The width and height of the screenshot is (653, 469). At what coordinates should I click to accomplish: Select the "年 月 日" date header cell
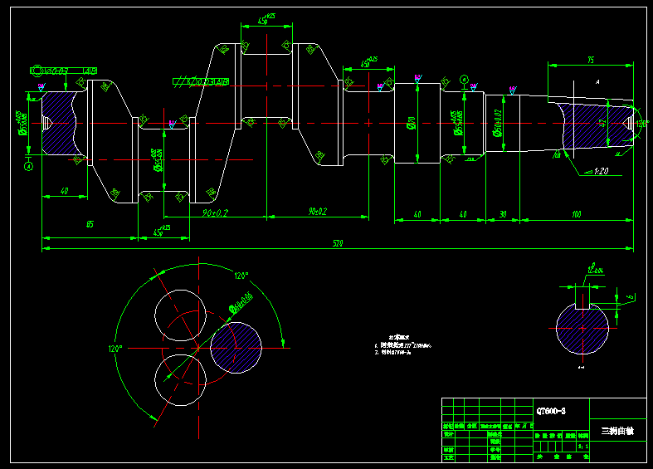coord(524,426)
